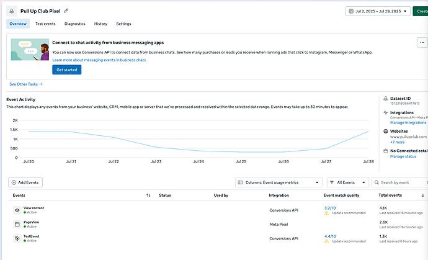Click the warning icon under 4.4/10
The image size is (428, 260).
tap(326, 241)
